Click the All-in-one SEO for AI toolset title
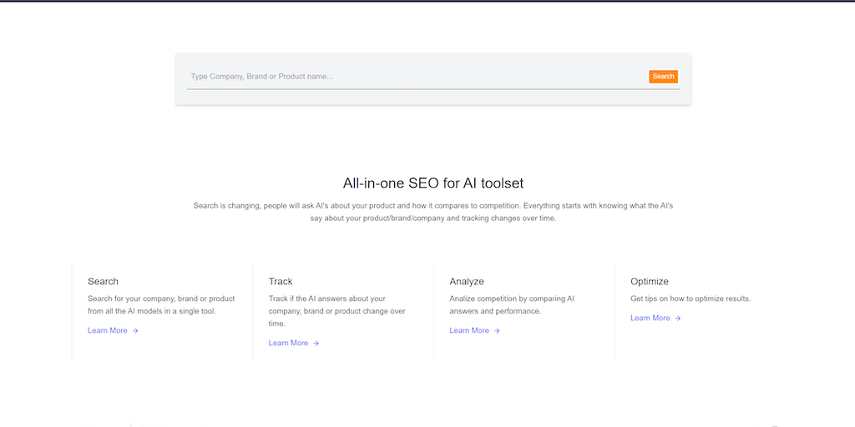This screenshot has width=855, height=427. point(433,183)
